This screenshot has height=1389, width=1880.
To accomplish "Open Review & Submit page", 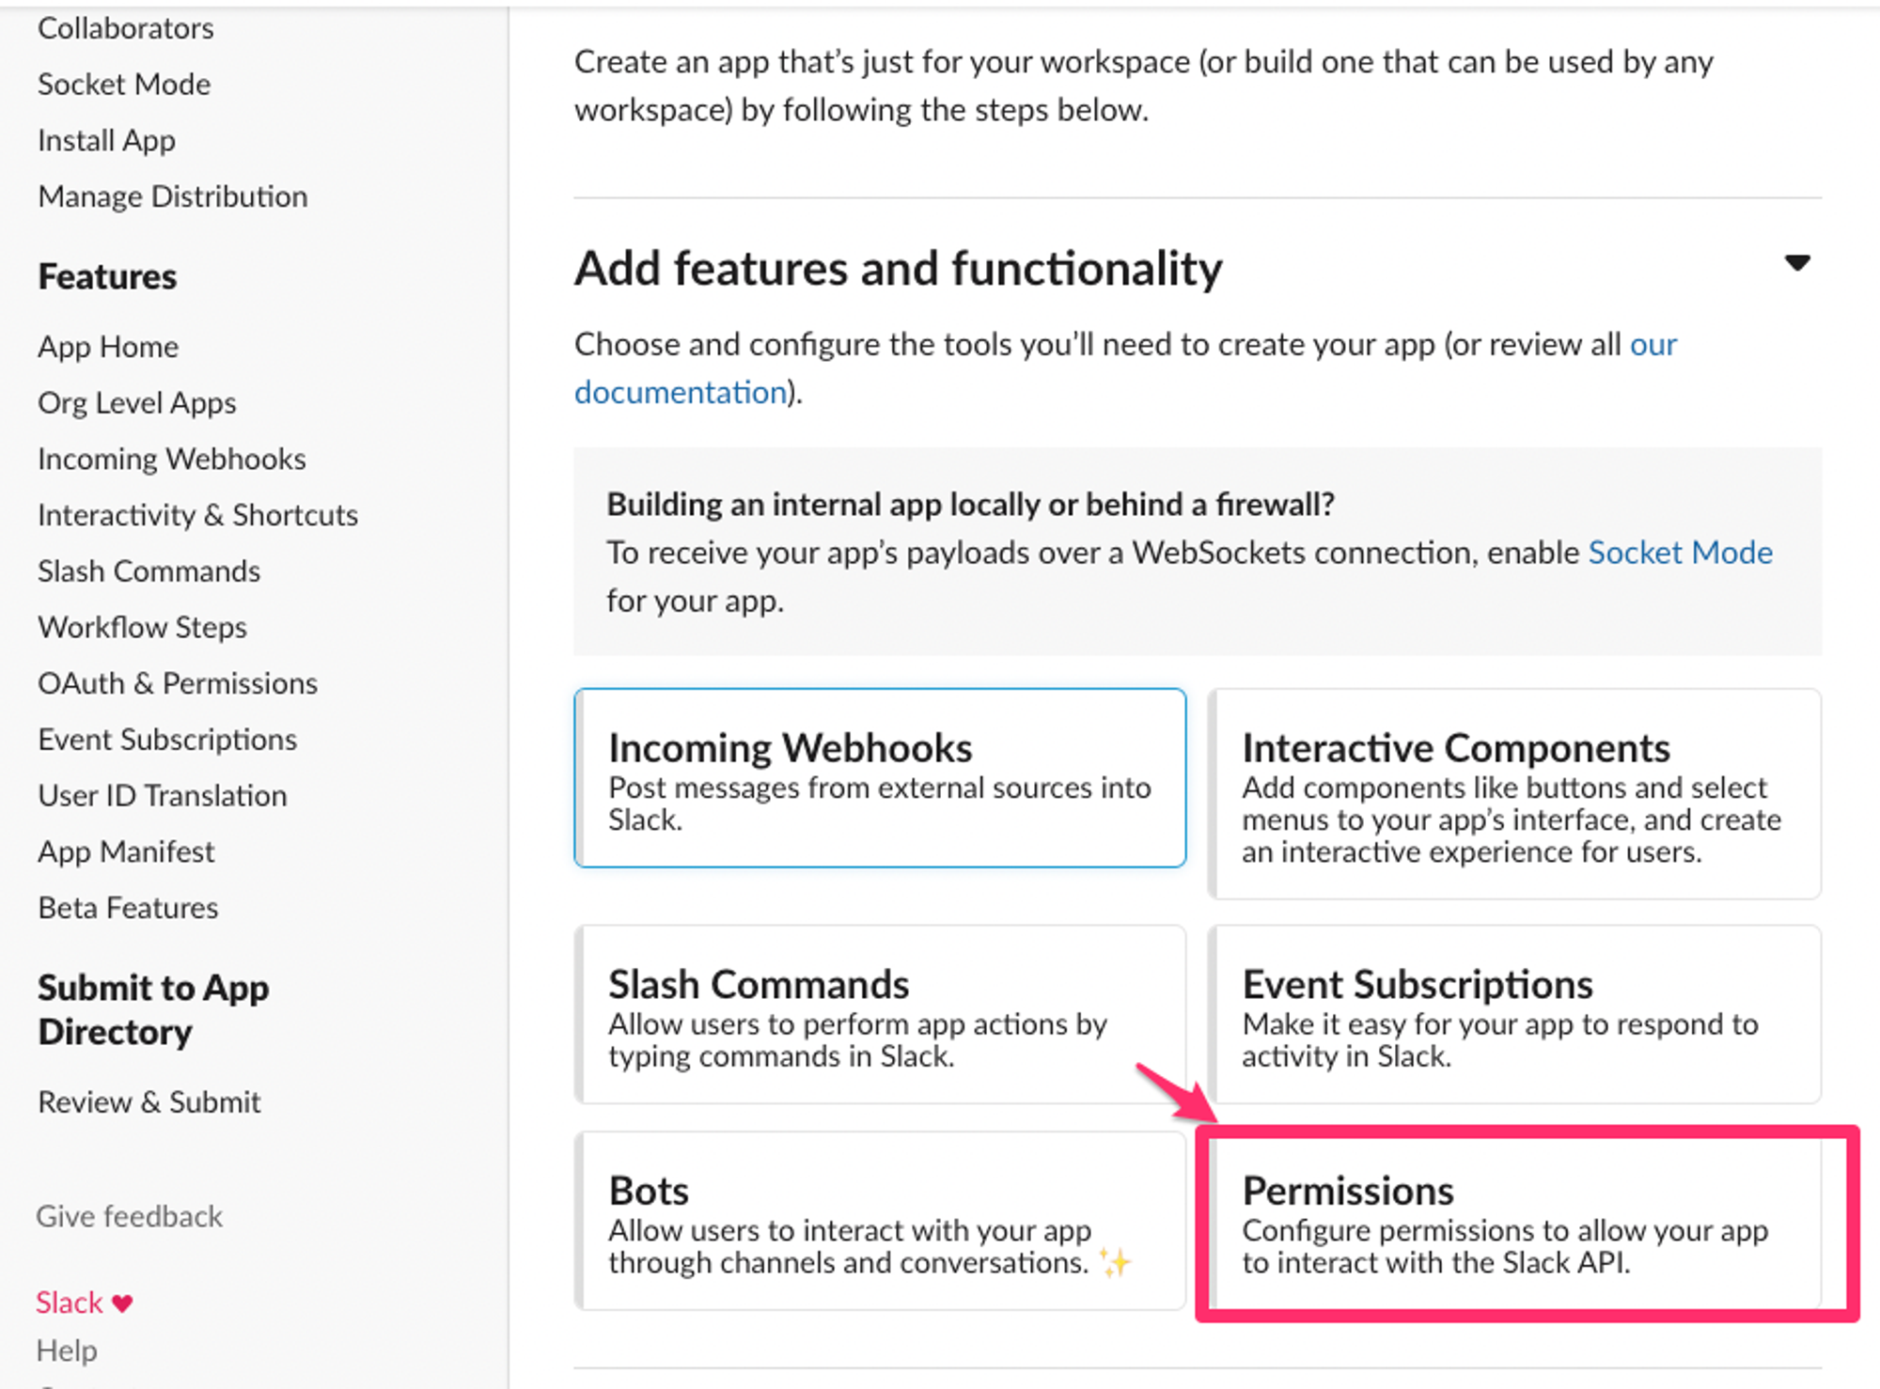I will [x=149, y=1101].
